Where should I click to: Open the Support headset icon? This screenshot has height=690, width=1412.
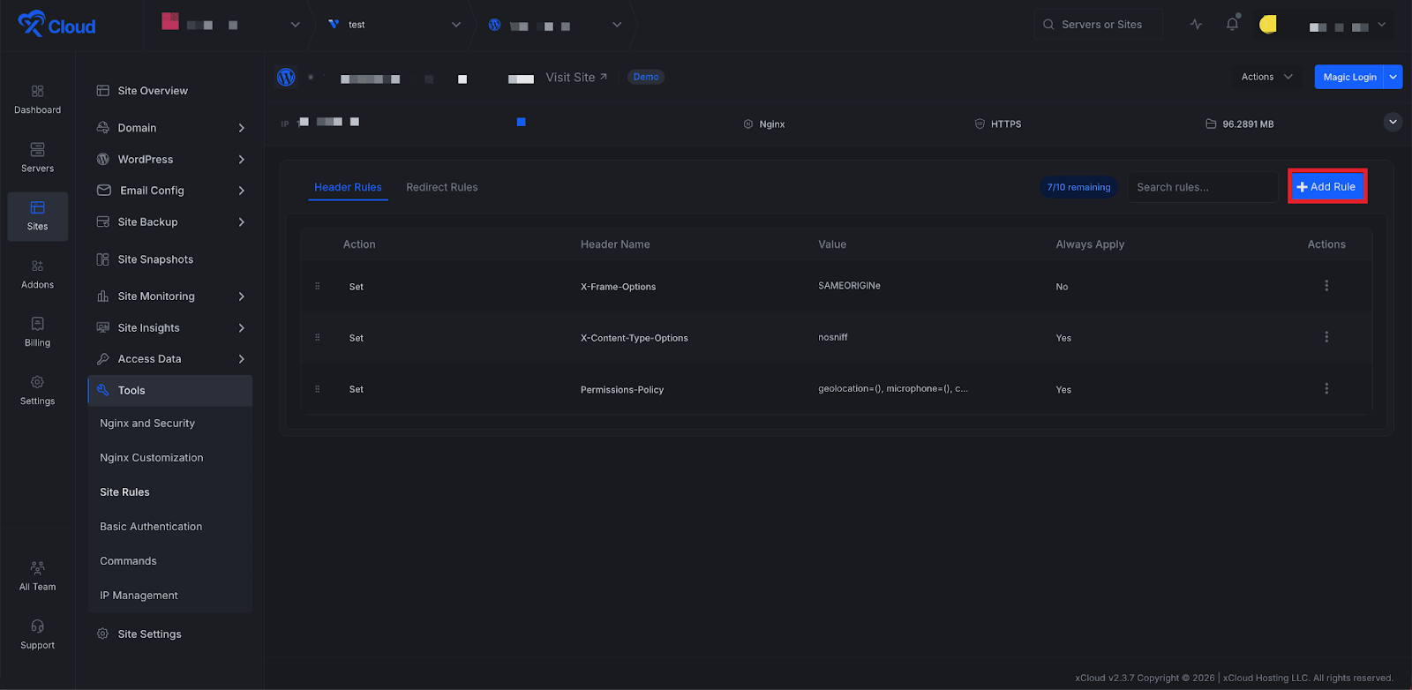(37, 626)
